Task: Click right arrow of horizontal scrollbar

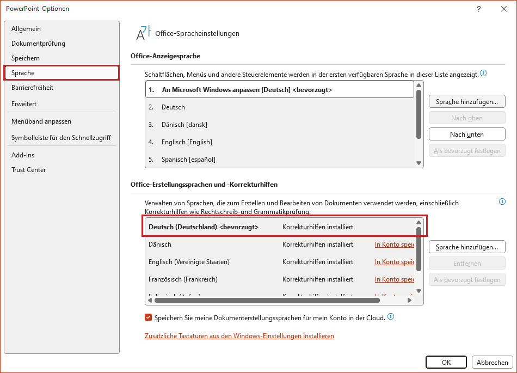Action: coord(409,300)
